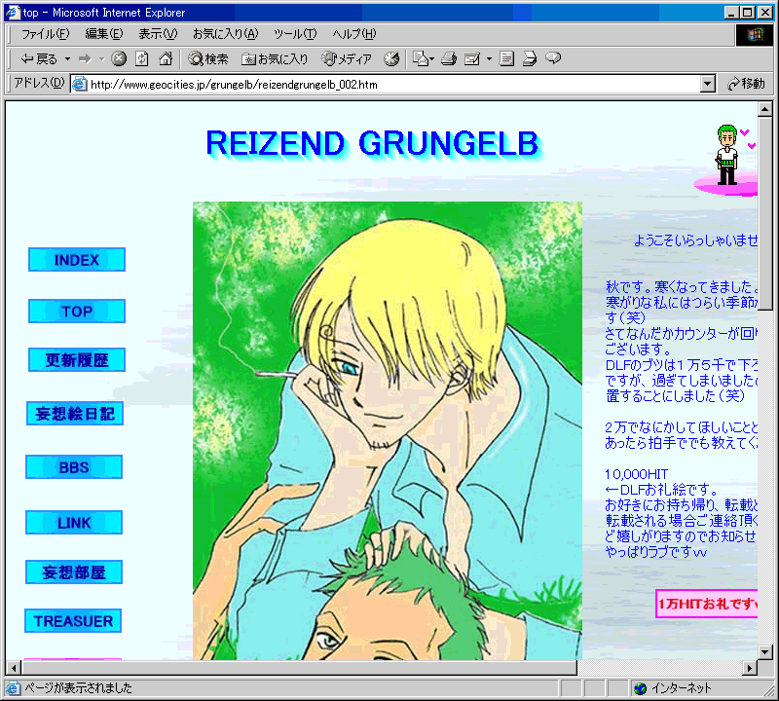Open the Edit (編集) menu
779x701 pixels.
(x=104, y=34)
